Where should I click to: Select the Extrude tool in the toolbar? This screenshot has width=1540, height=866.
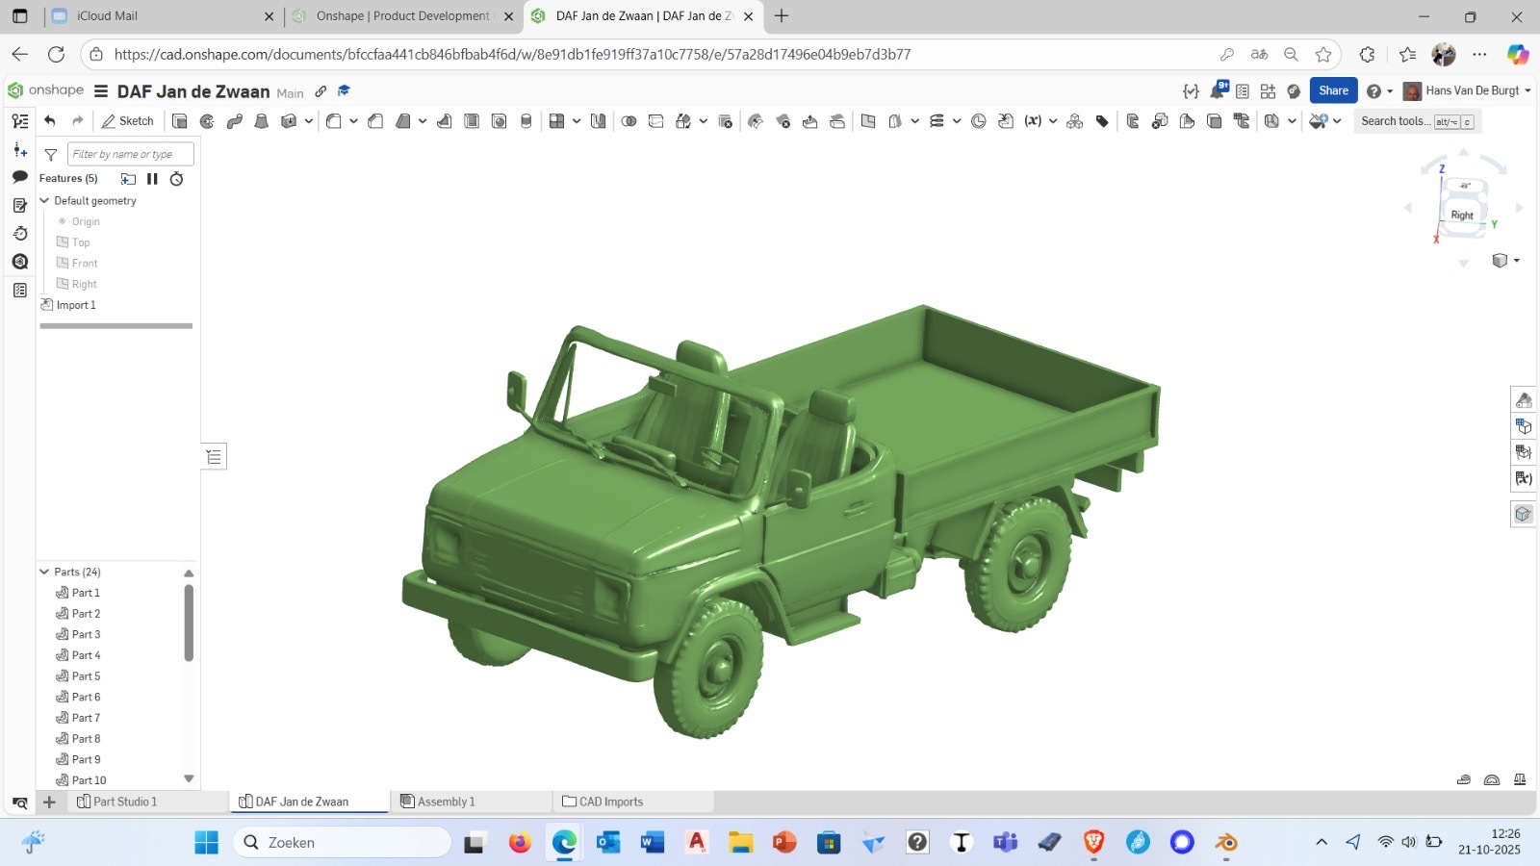click(180, 121)
